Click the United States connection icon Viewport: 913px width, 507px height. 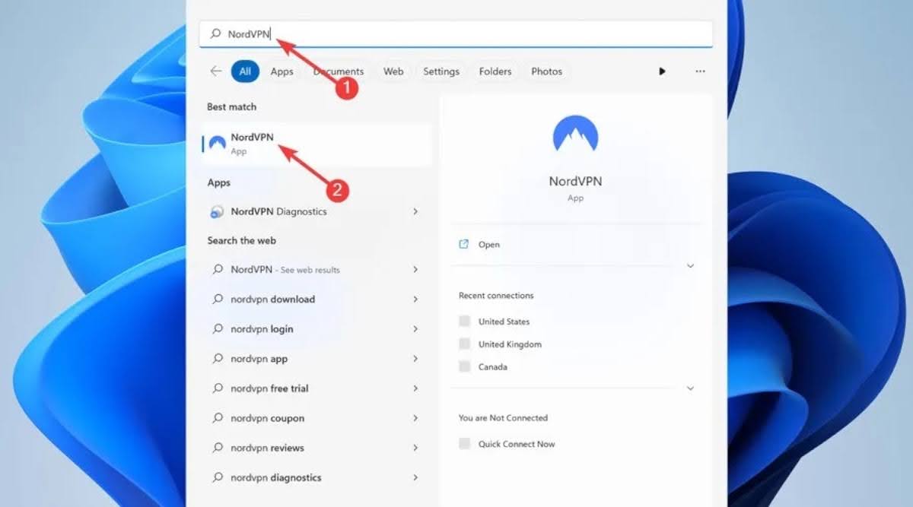tap(464, 322)
